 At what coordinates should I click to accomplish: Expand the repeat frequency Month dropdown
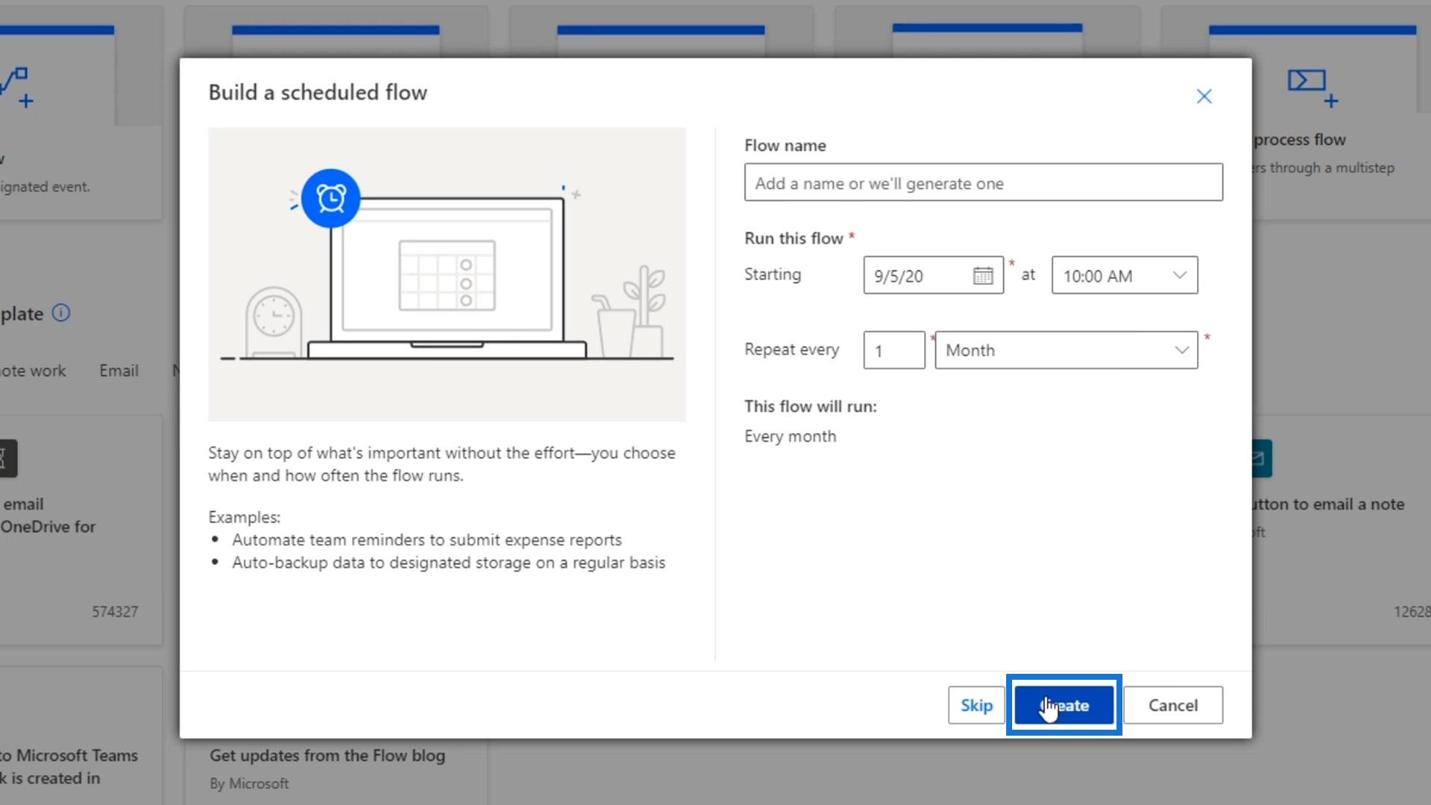(1179, 350)
